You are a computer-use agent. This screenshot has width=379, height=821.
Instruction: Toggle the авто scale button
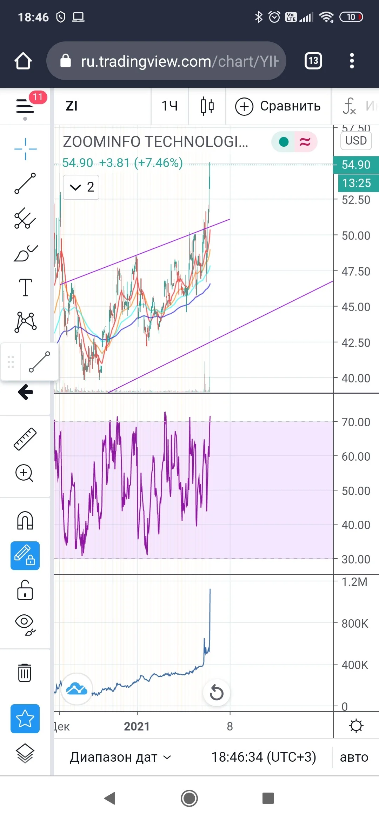[x=354, y=757]
